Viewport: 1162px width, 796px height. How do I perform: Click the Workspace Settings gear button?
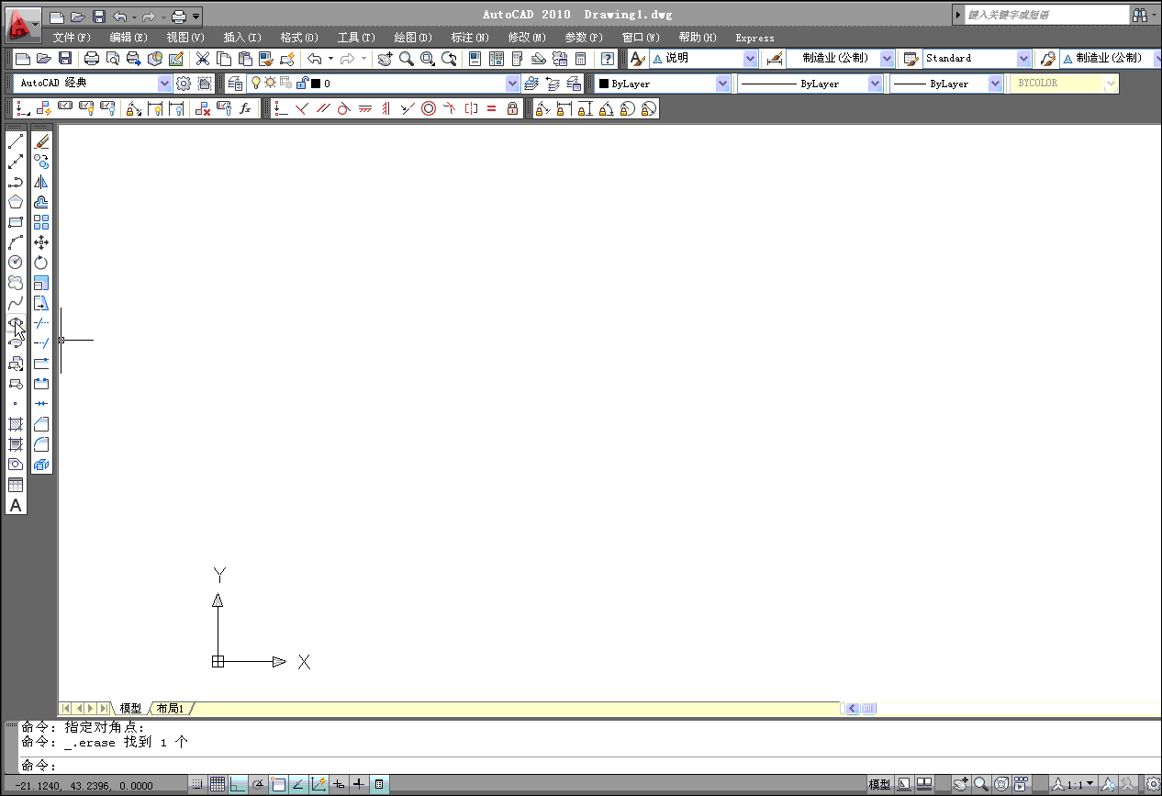184,84
